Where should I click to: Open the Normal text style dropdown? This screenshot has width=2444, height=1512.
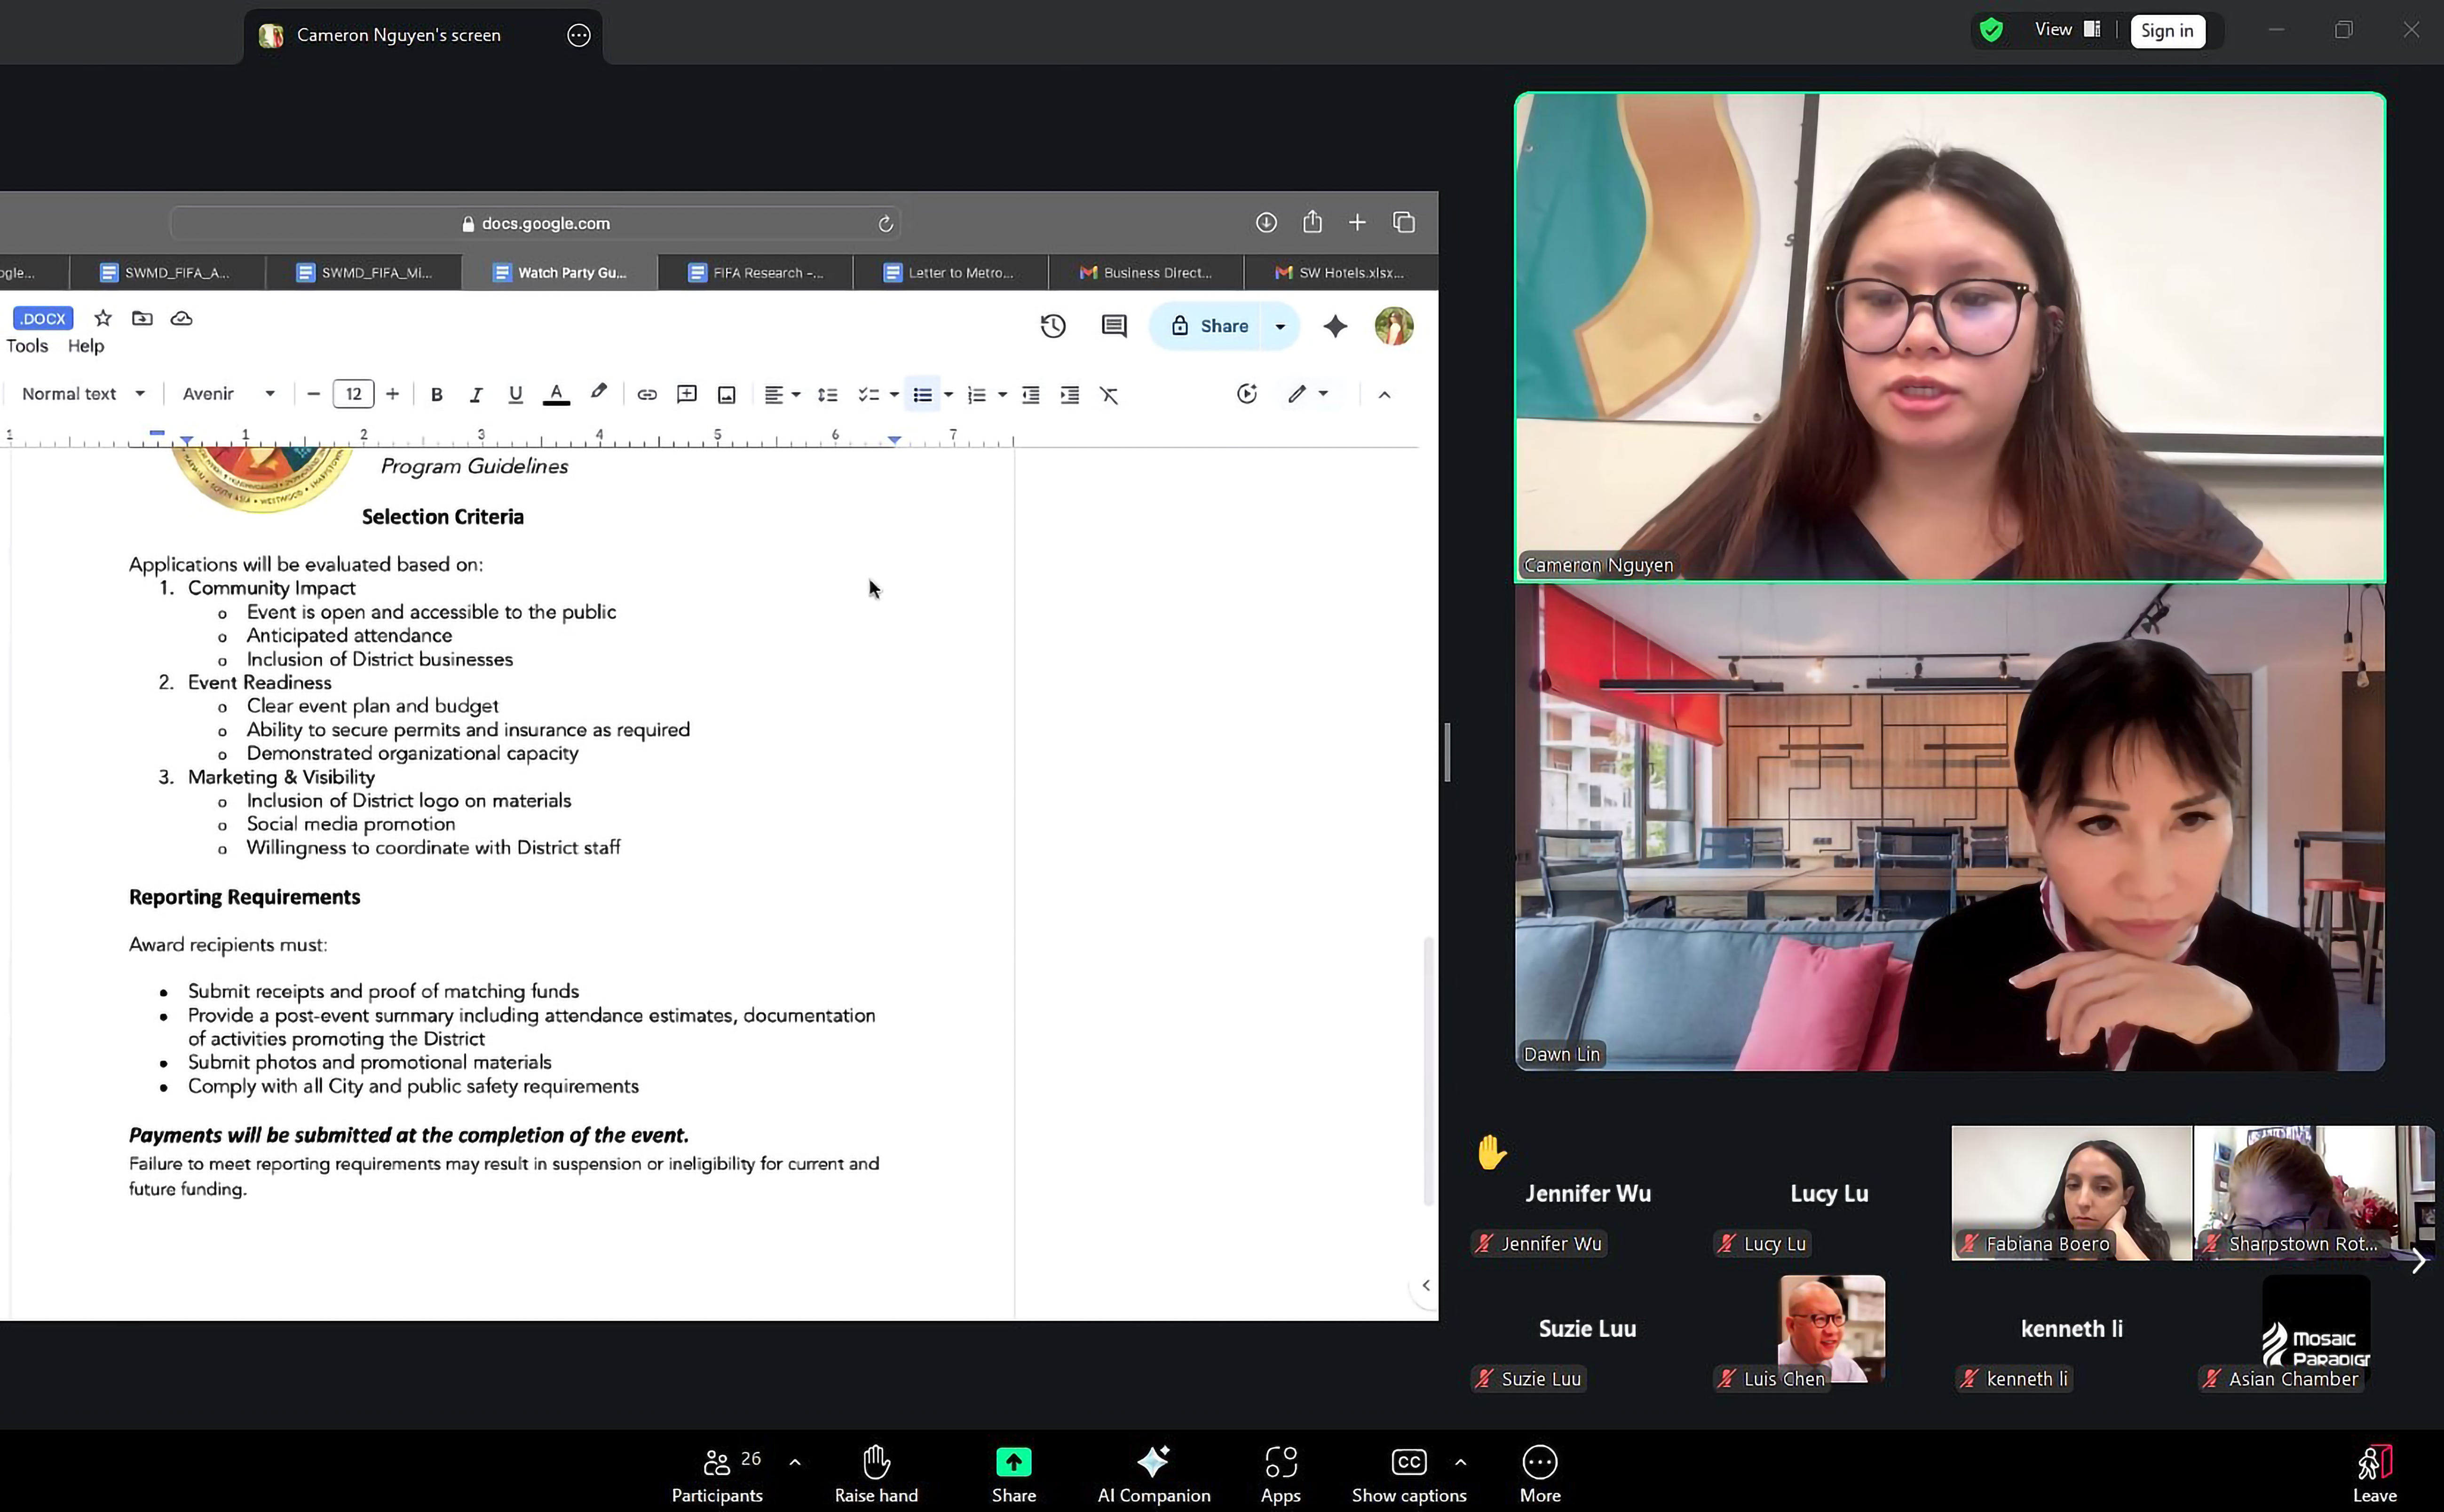tap(84, 394)
